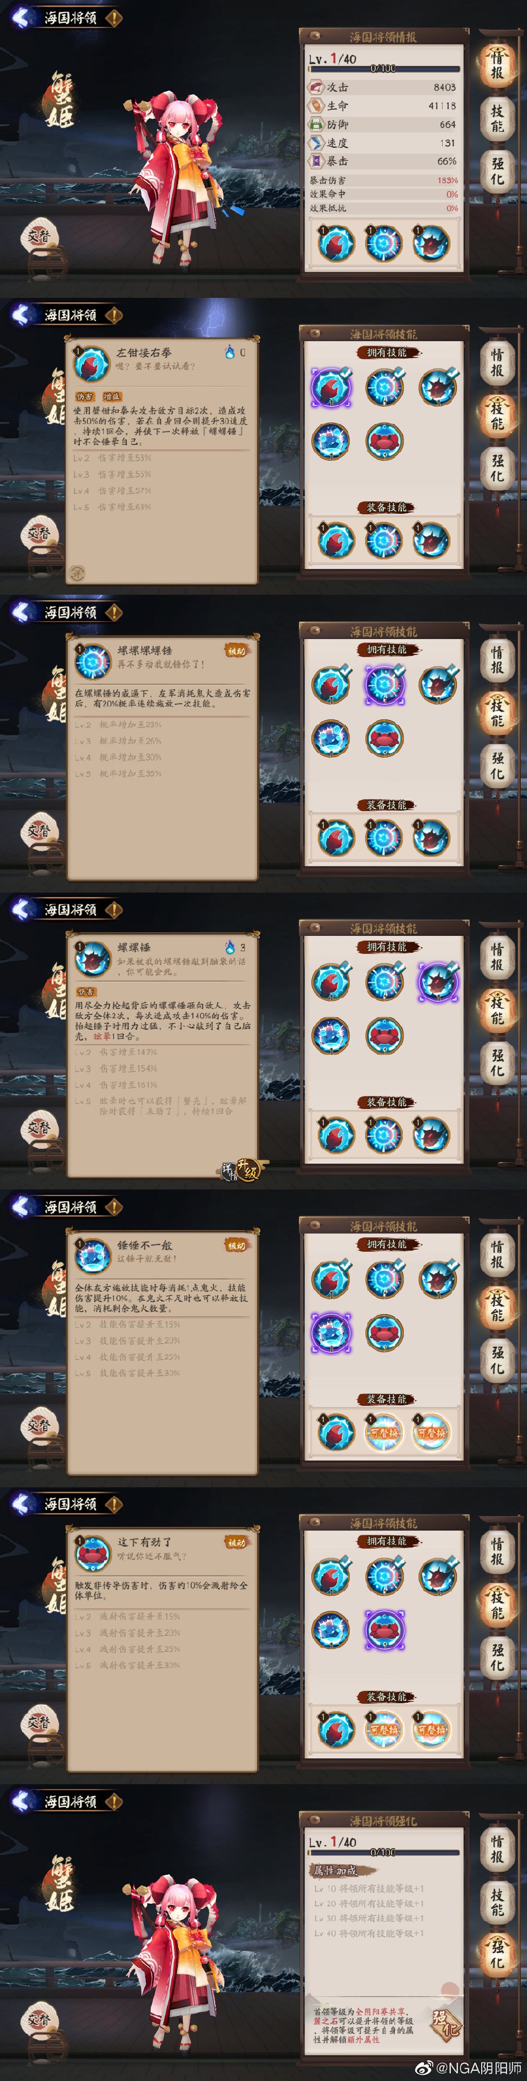Tap exclamation info icon on the 攻击 stats screen
The width and height of the screenshot is (527, 2081).
pyautogui.click(x=114, y=17)
